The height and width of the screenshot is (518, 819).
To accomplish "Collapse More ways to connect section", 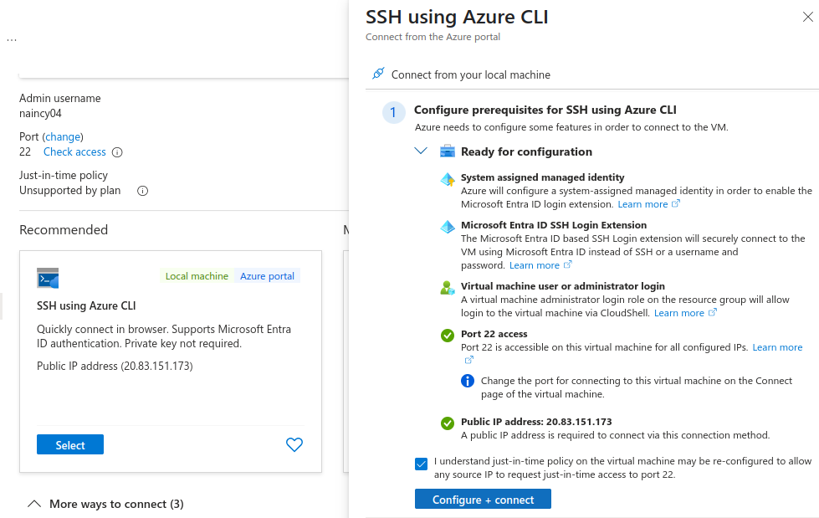I will (34, 504).
